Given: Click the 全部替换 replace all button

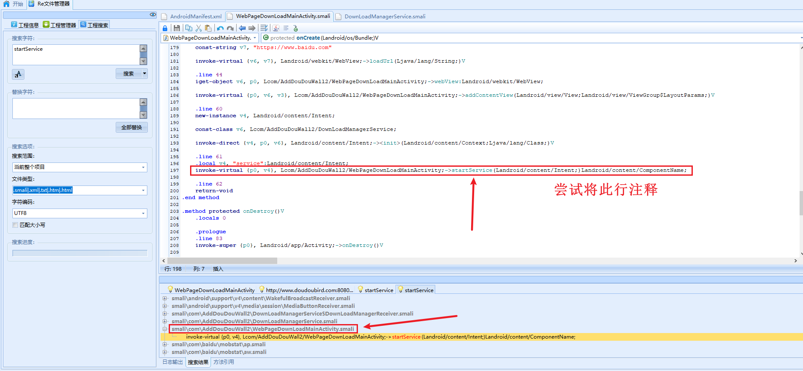Looking at the screenshot, I should coord(132,127).
